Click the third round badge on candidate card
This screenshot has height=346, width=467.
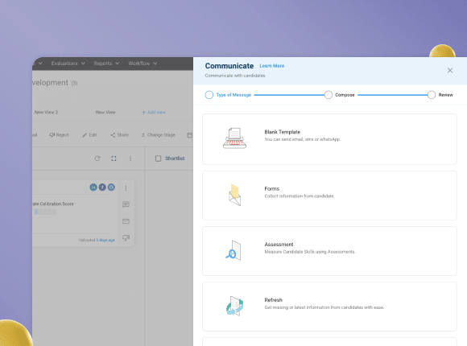click(x=111, y=187)
